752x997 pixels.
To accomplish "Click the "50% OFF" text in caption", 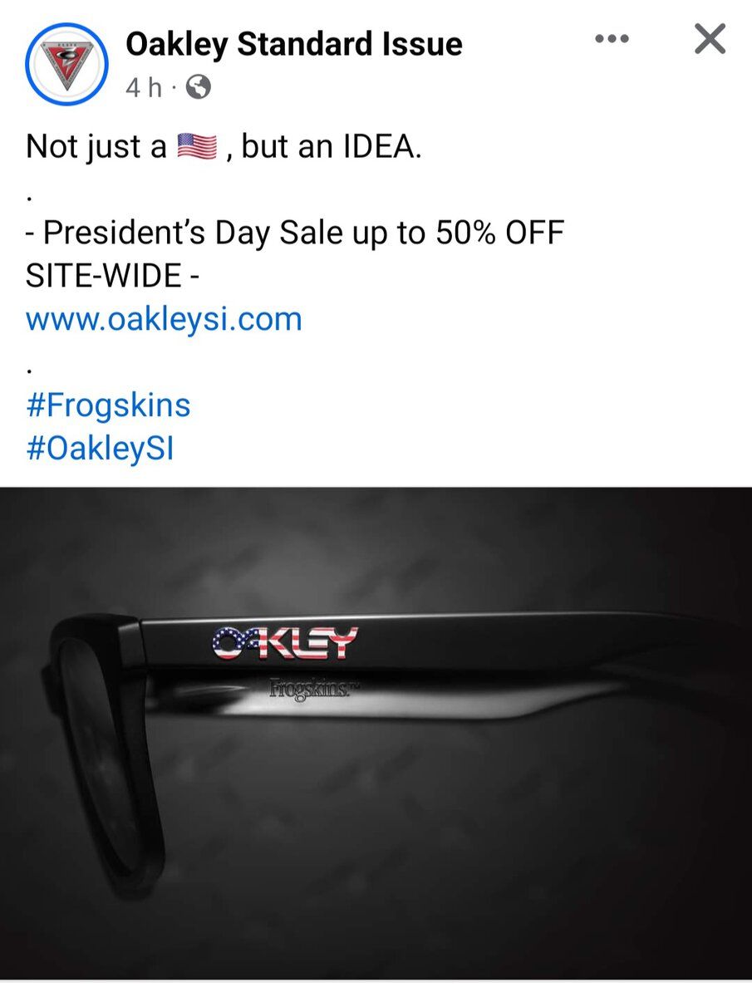I will click(499, 233).
